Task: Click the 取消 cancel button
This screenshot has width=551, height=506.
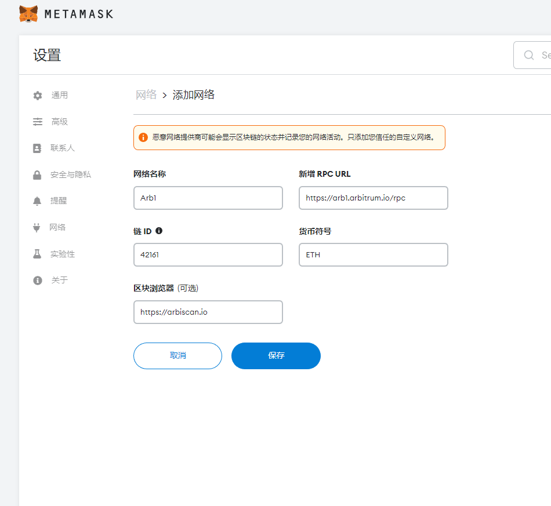Action: [x=178, y=356]
